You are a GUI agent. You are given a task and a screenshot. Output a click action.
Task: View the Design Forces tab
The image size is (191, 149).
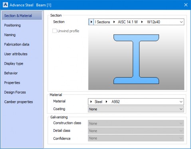[15, 92]
